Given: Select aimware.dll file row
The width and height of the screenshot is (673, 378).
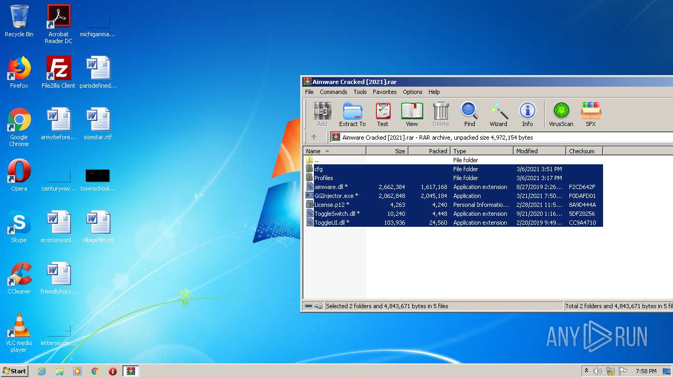Looking at the screenshot, I should click(454, 187).
